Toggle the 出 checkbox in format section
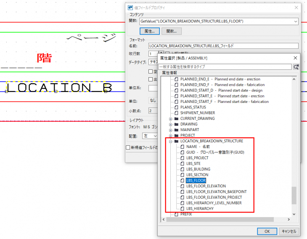The width and height of the screenshot is (307, 239). (151, 79)
